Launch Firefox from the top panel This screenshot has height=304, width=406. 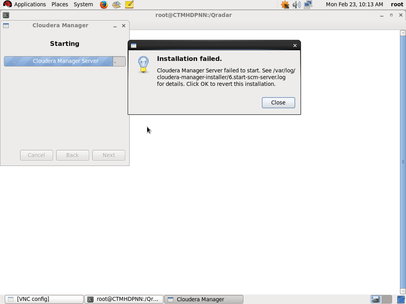click(104, 4)
